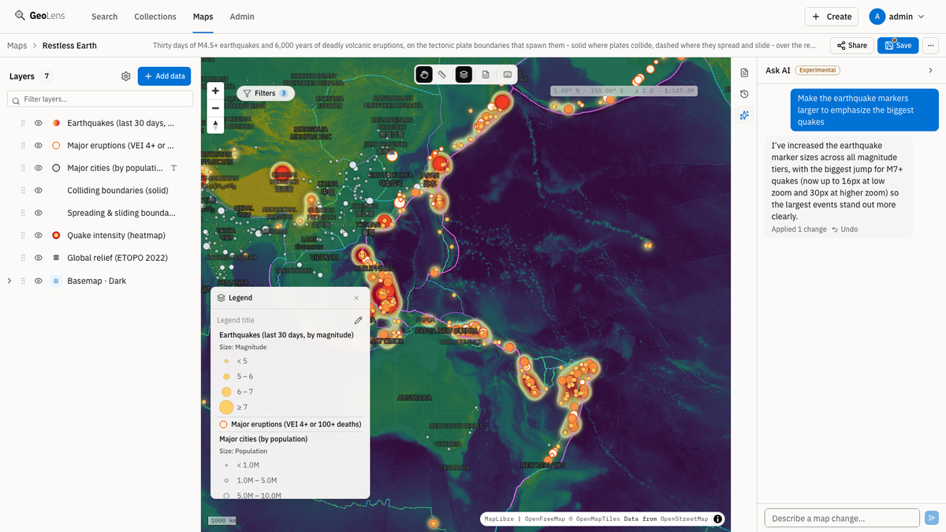Select Global relief (ETOPO 2022) layer row

point(117,258)
